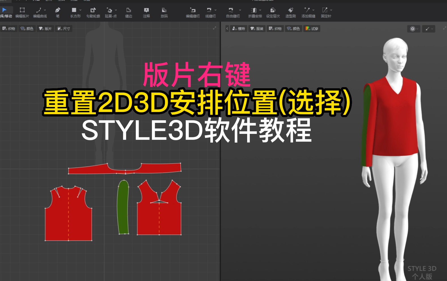Select the 线缝纫 line sewing tool
Viewport: 447px width, 281px height.
(210, 13)
